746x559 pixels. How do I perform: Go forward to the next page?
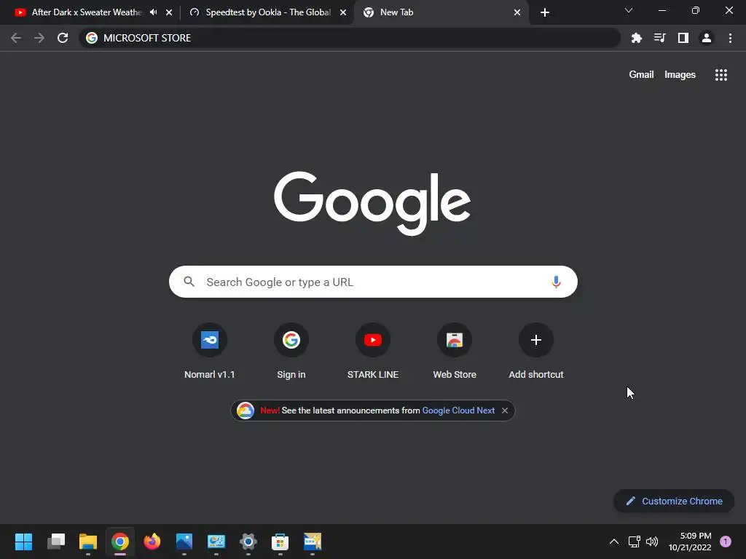39,38
